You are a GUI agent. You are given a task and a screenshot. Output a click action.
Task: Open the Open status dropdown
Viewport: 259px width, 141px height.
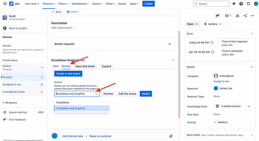coord(192,24)
